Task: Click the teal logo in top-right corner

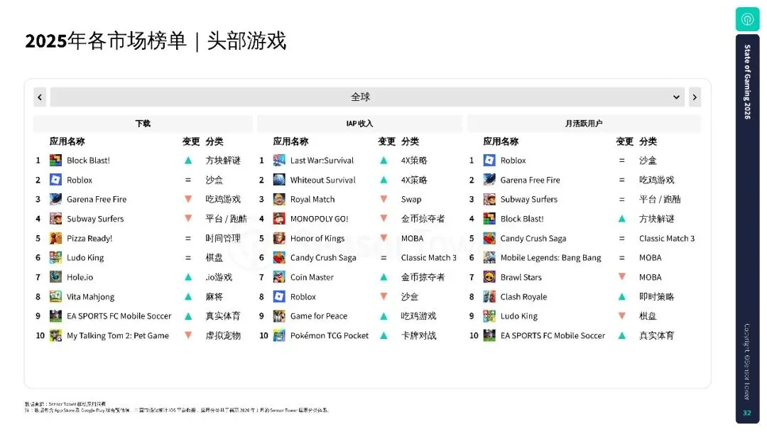Action: click(x=746, y=18)
